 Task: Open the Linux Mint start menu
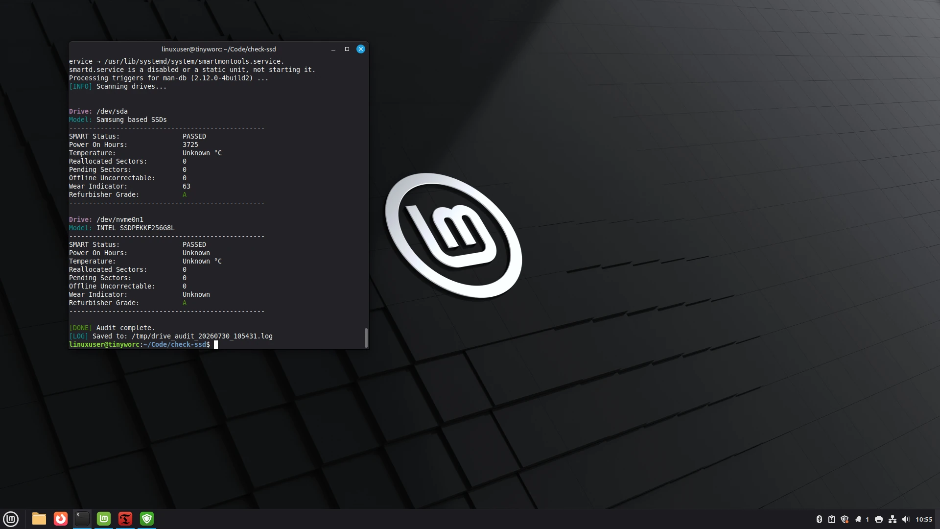[x=11, y=519]
